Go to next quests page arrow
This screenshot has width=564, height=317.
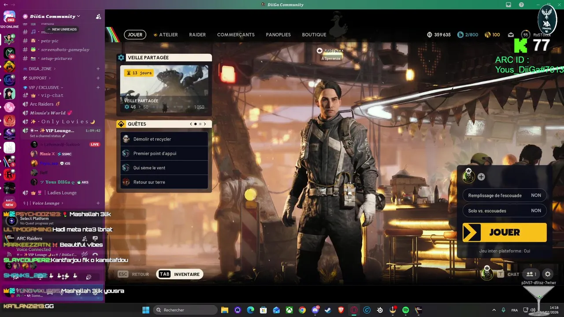click(205, 124)
